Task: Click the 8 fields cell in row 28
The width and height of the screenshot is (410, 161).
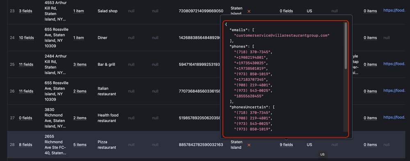Action: pos(25,145)
